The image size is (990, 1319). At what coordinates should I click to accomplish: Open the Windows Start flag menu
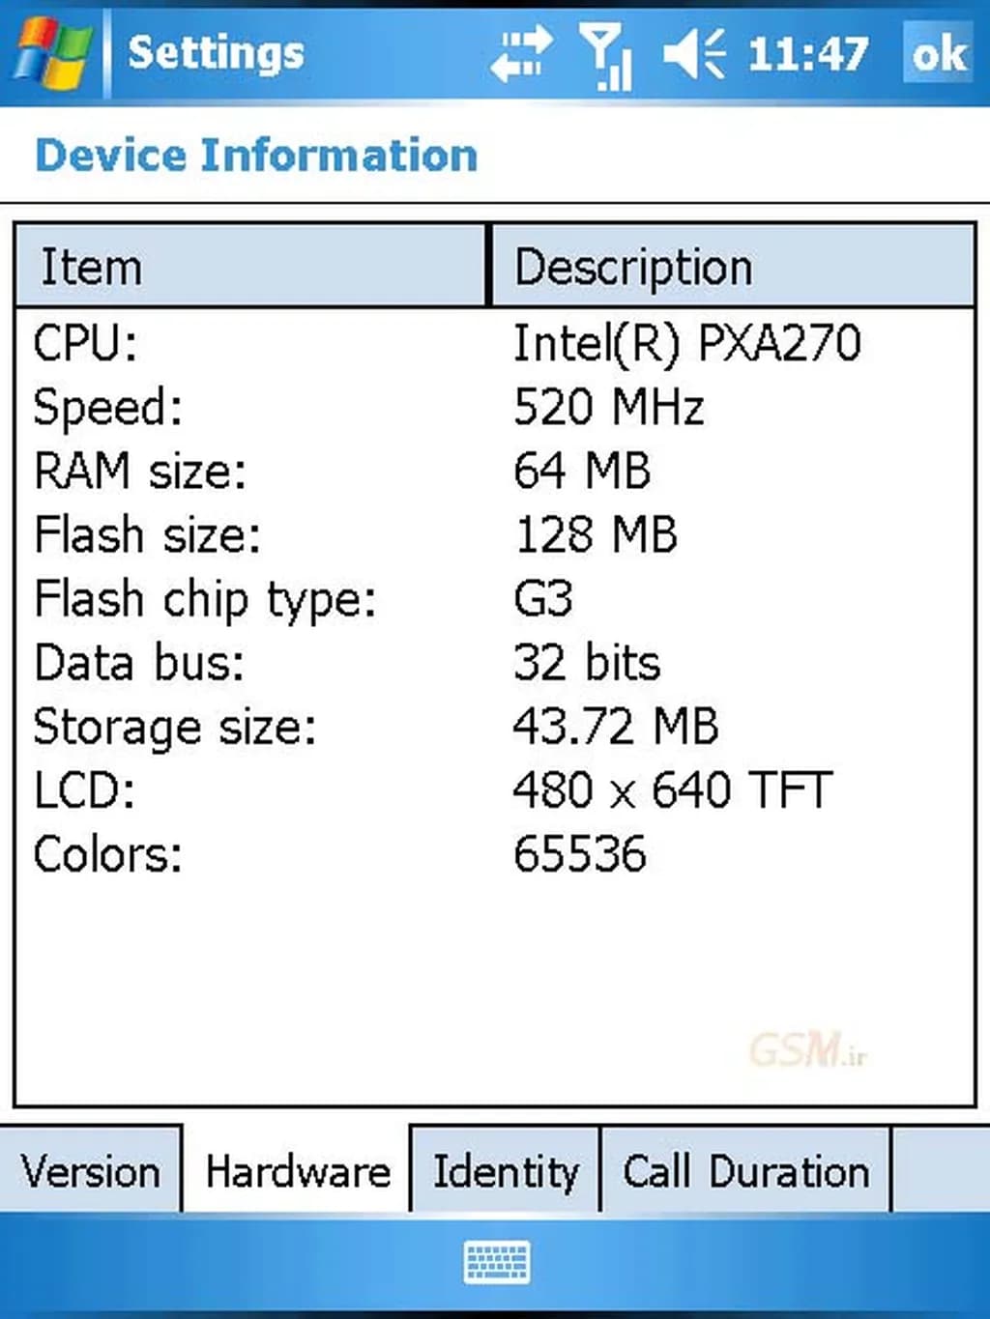click(x=52, y=52)
